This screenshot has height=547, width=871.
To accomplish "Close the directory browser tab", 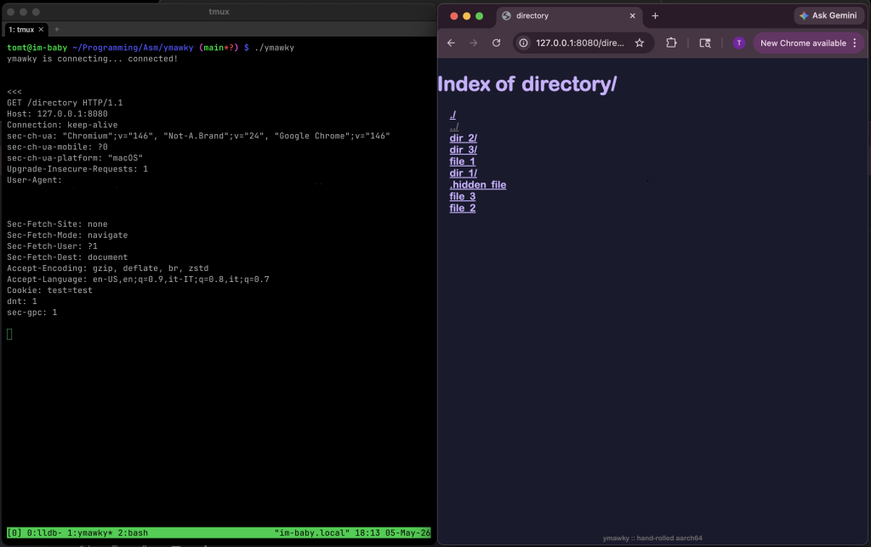I will click(x=632, y=16).
